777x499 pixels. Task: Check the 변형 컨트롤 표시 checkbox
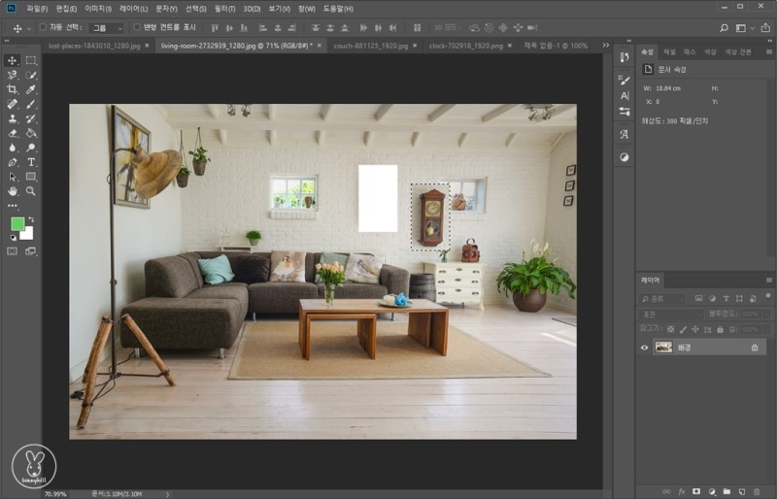(136, 27)
